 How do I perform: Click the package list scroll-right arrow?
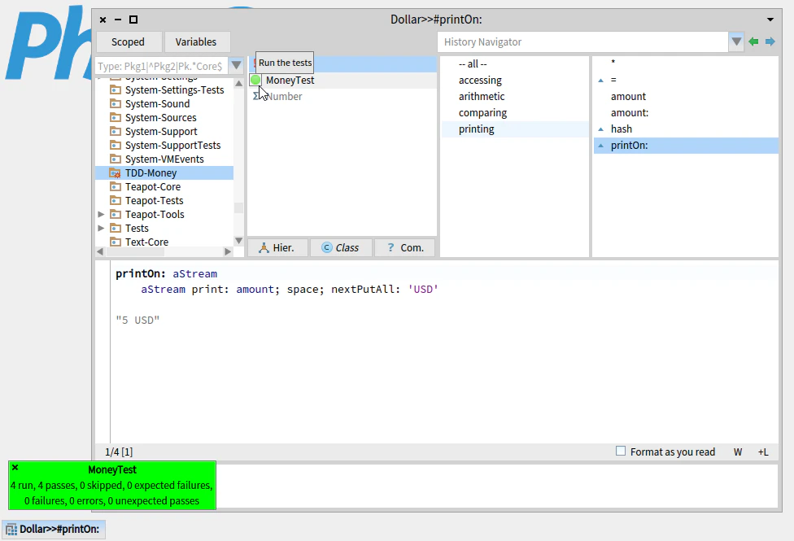click(228, 251)
